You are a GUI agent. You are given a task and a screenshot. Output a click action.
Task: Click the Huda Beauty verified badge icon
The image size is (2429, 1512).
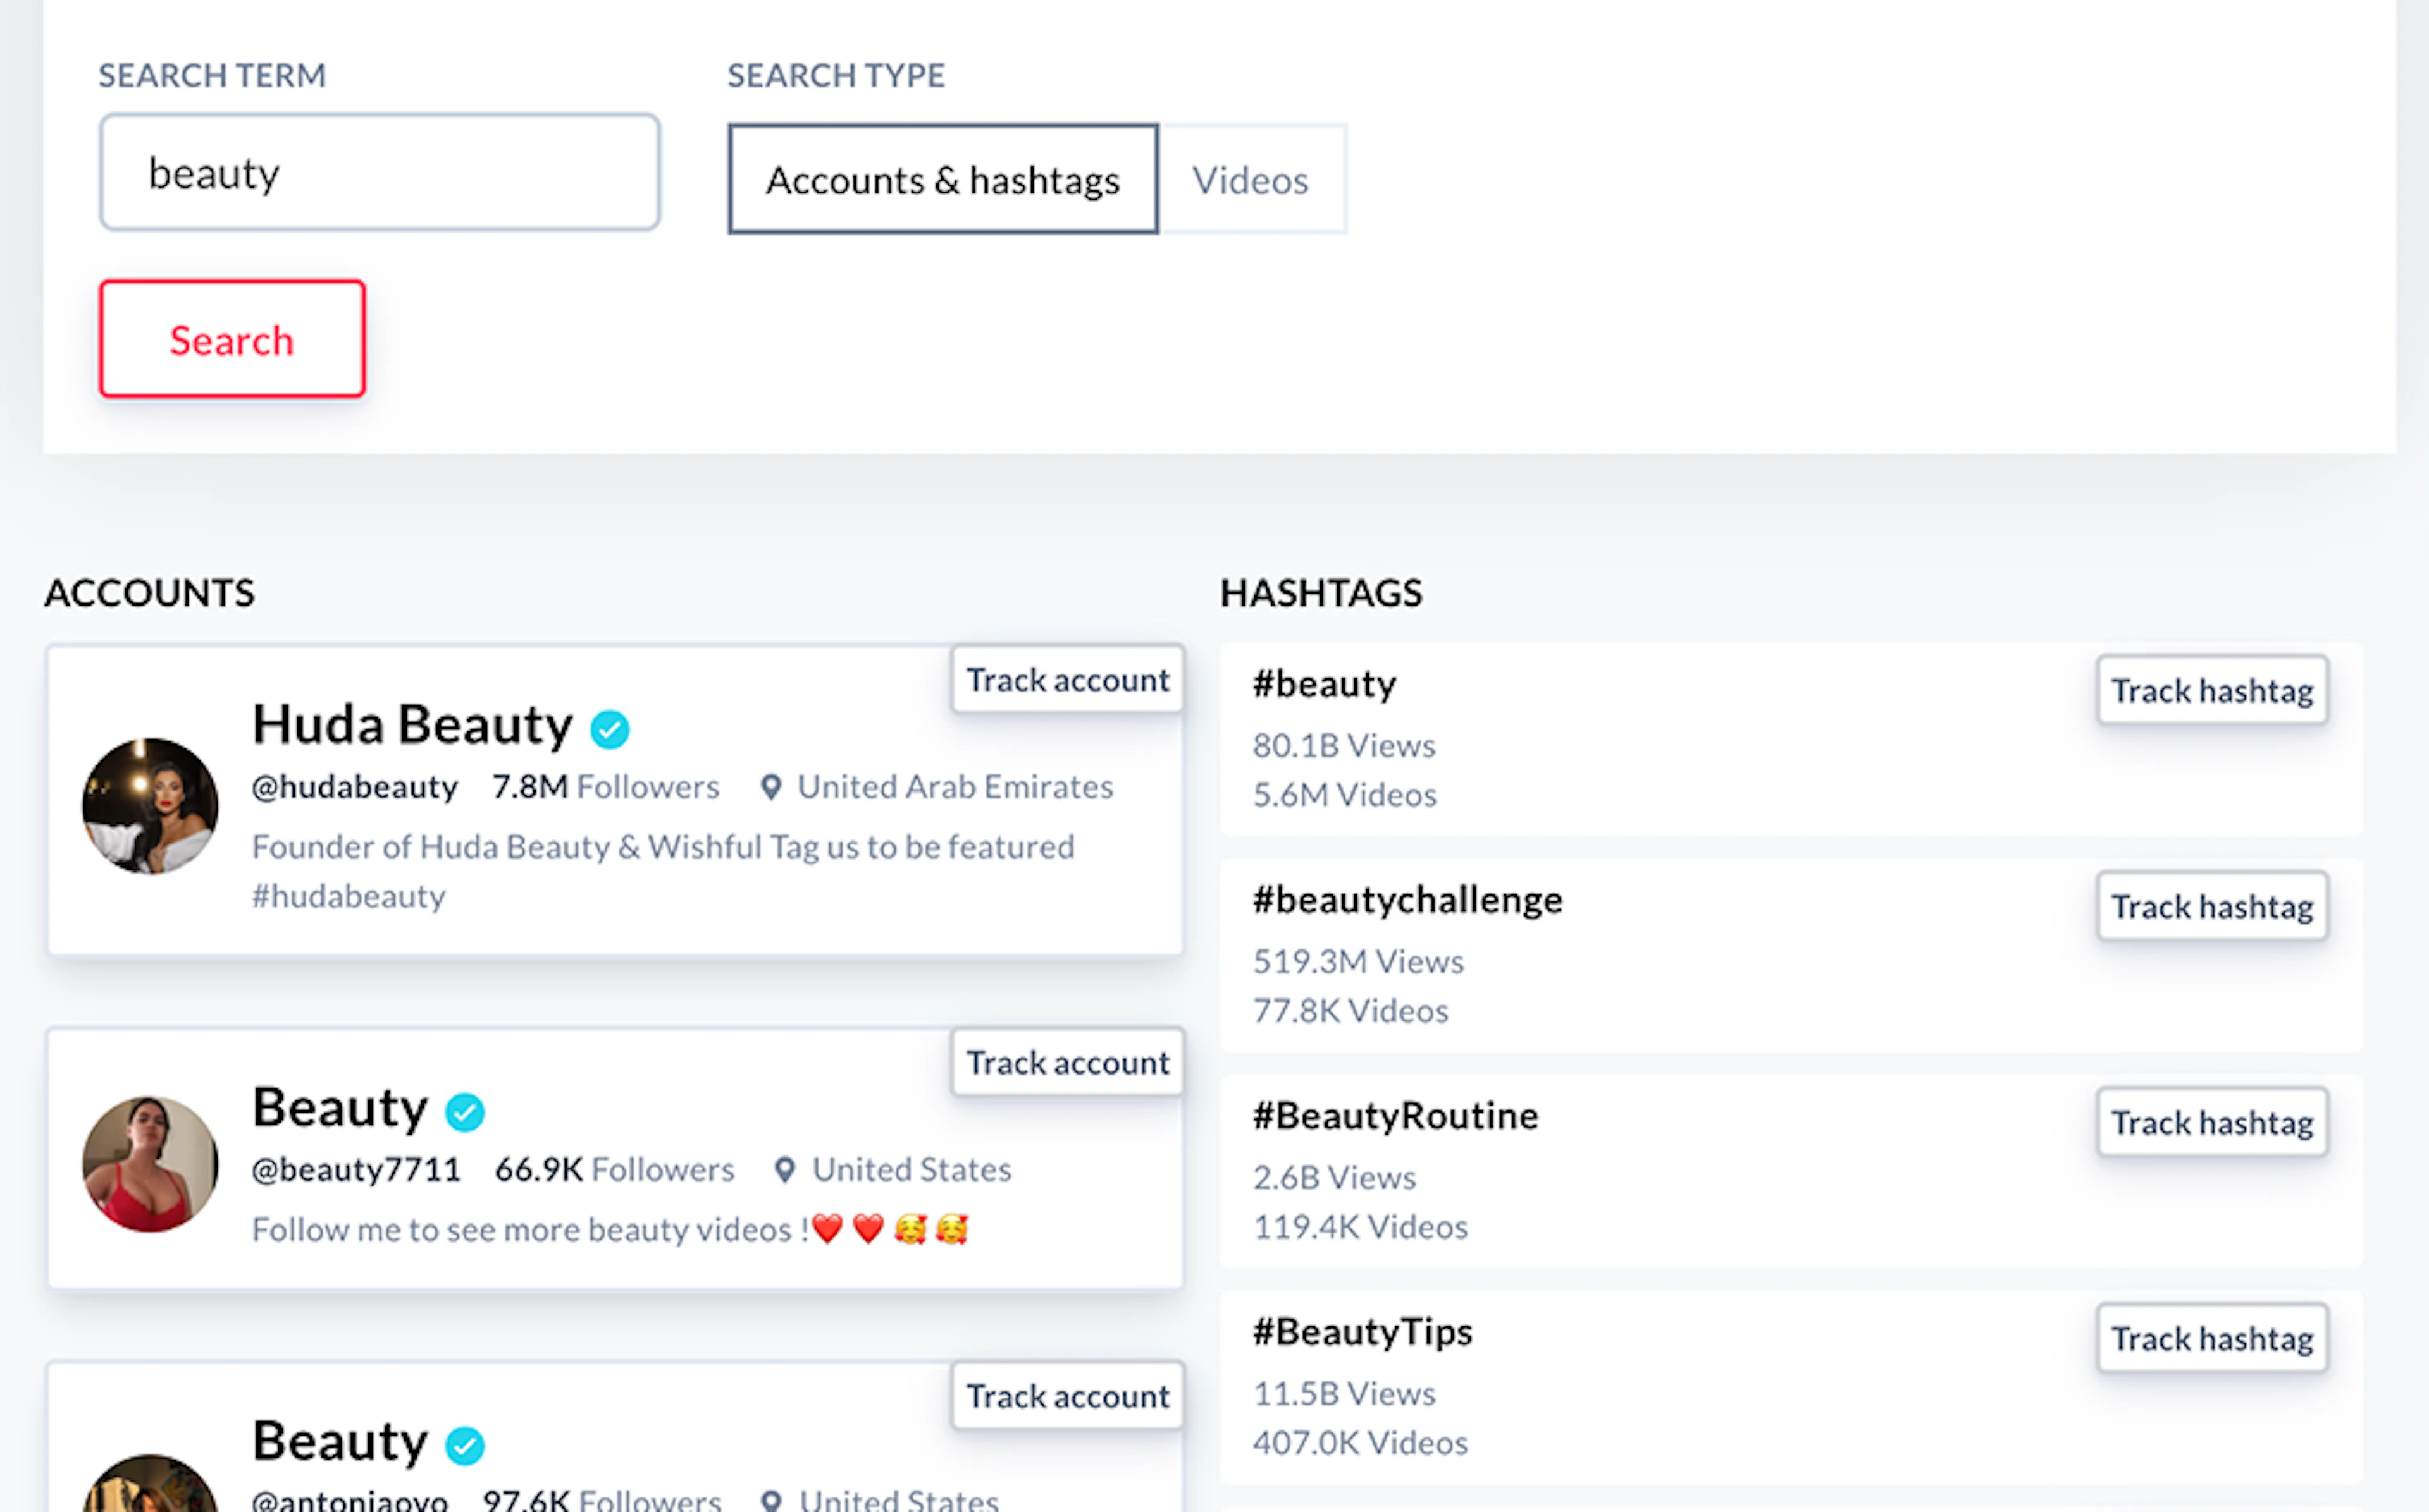tap(609, 729)
